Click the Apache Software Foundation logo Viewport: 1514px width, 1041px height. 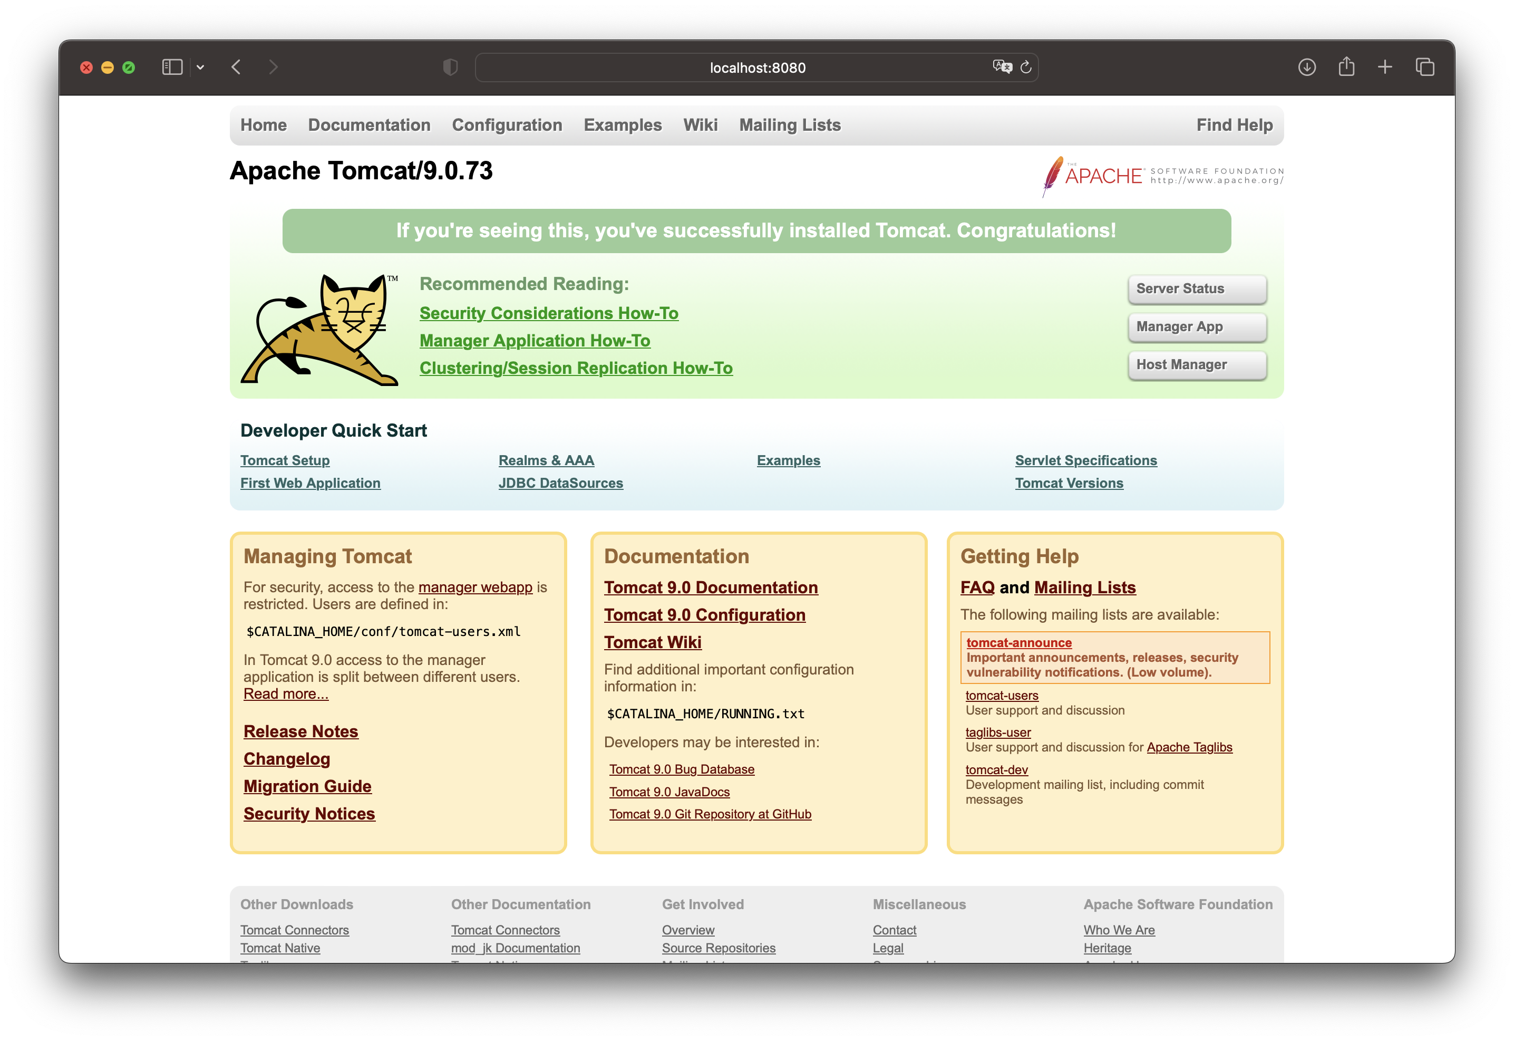(1162, 176)
